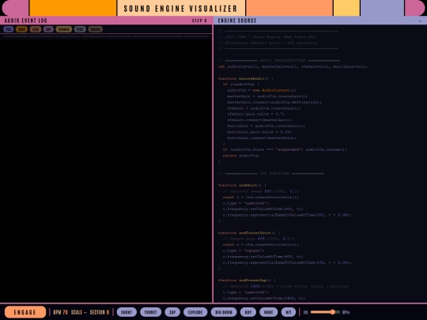The image size is (427, 320).
Task: Adjust the VOL volume slider
Action: pyautogui.click(x=325, y=312)
